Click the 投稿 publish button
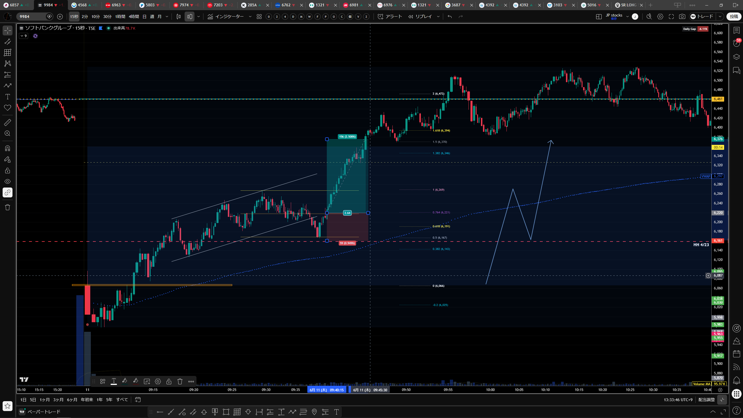 (x=734, y=17)
